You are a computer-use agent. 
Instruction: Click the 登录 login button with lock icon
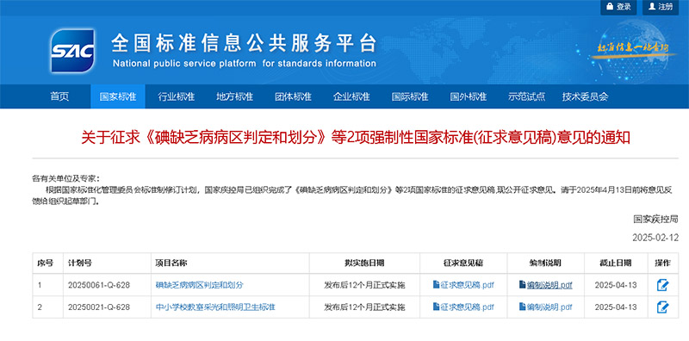618,7
